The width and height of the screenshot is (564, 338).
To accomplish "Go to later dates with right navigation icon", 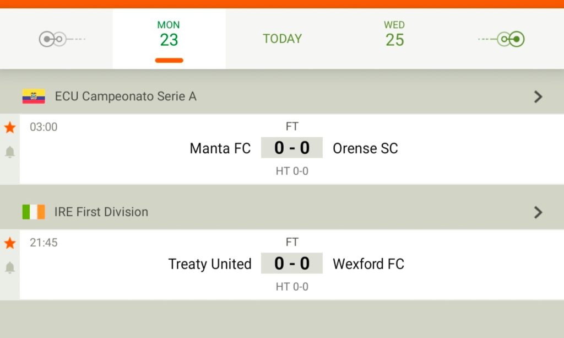I will point(501,39).
